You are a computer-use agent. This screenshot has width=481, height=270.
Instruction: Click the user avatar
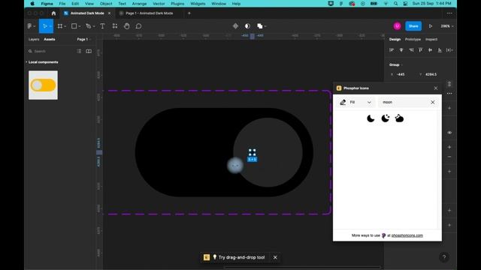pos(398,26)
